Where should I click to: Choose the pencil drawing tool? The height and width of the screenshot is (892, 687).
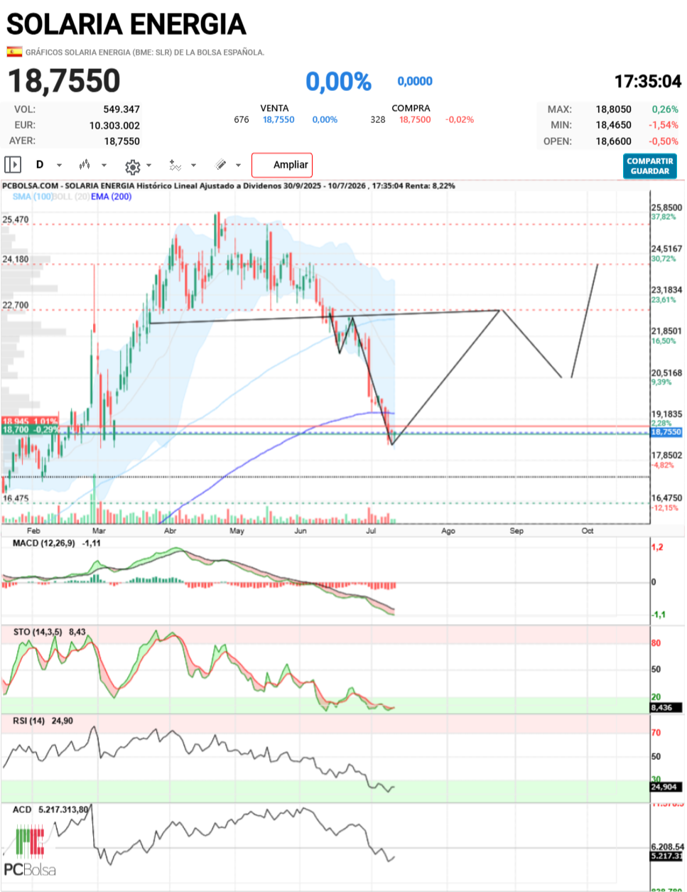click(x=221, y=165)
